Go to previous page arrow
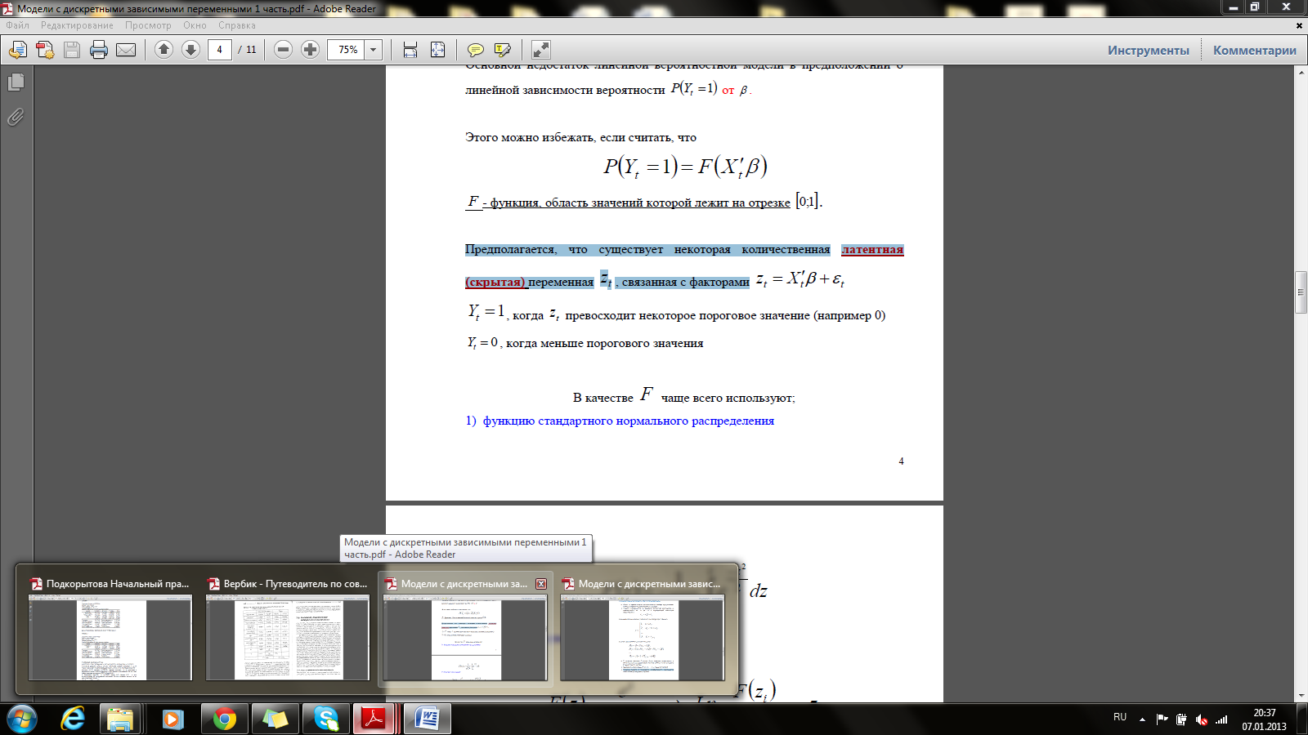The image size is (1308, 735). coord(163,50)
